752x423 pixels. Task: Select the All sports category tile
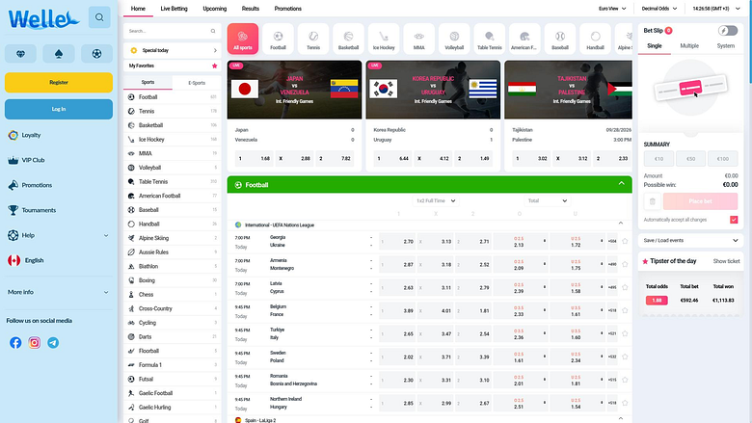coord(243,39)
